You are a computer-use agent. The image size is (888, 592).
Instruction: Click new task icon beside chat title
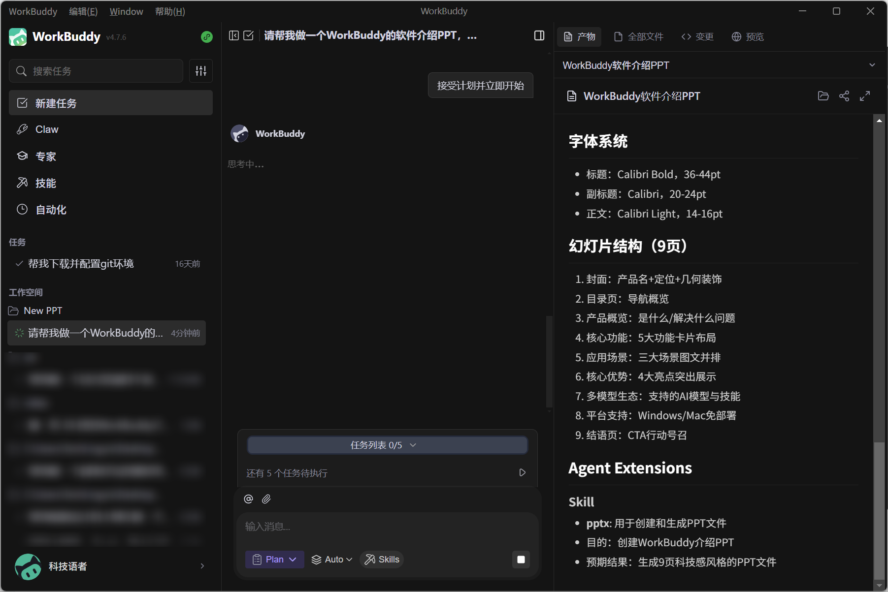249,35
